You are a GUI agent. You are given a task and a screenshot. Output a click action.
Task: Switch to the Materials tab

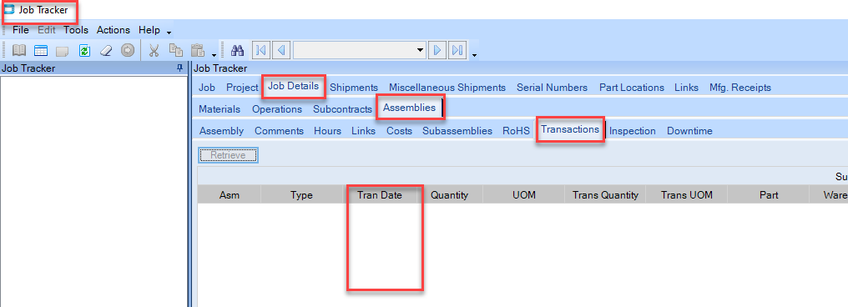[x=220, y=109]
